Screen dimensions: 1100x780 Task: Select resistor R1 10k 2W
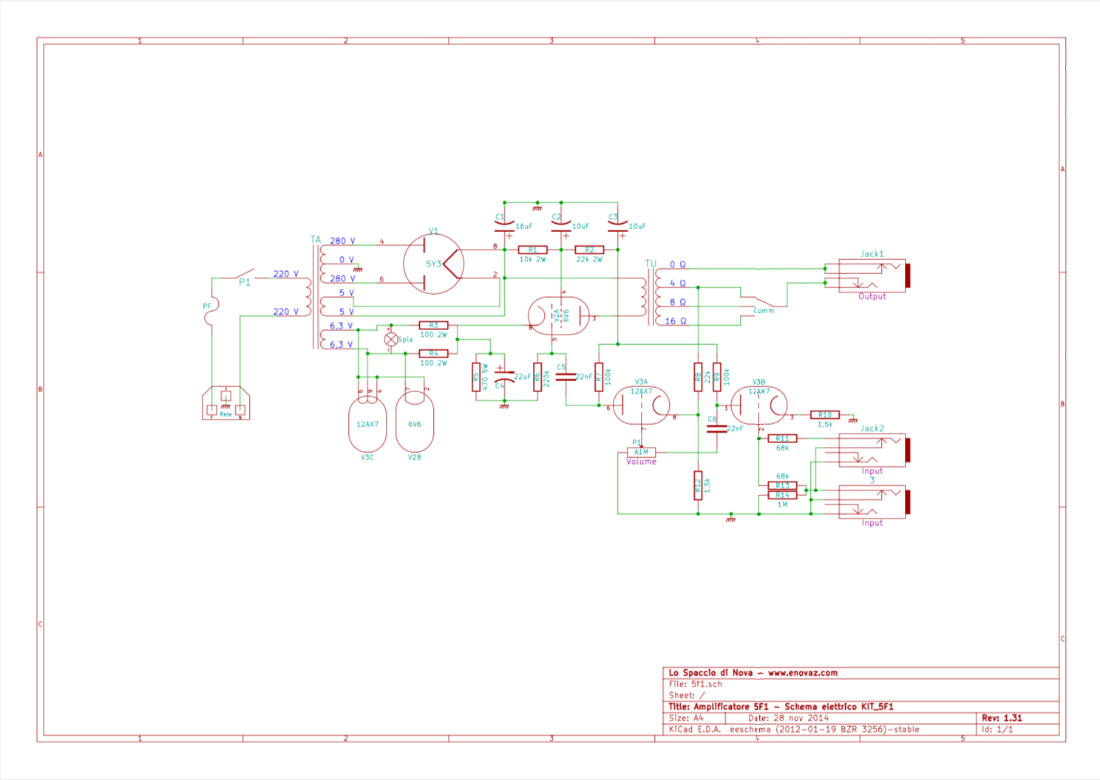[x=532, y=250]
